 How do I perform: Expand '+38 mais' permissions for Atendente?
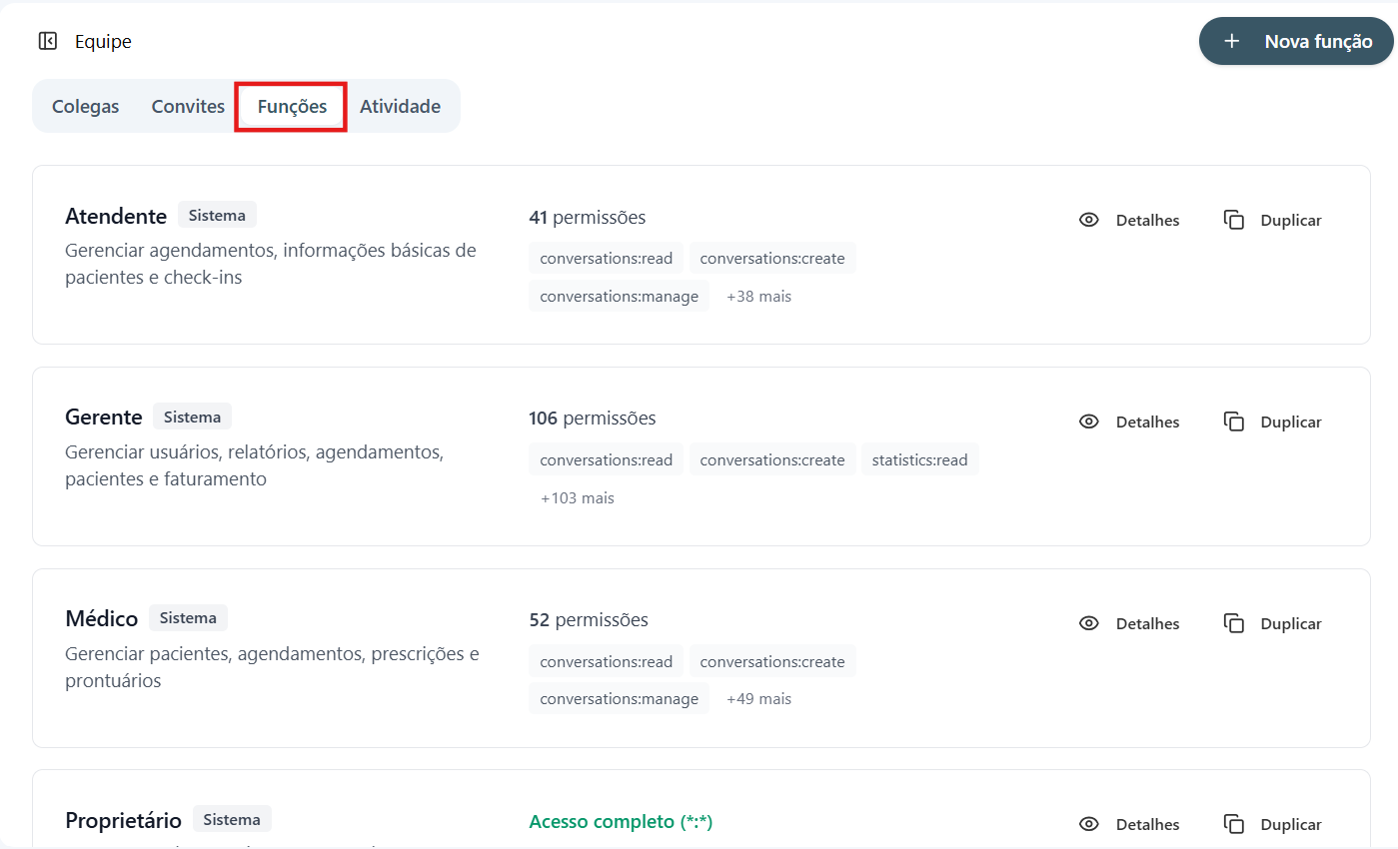758,296
